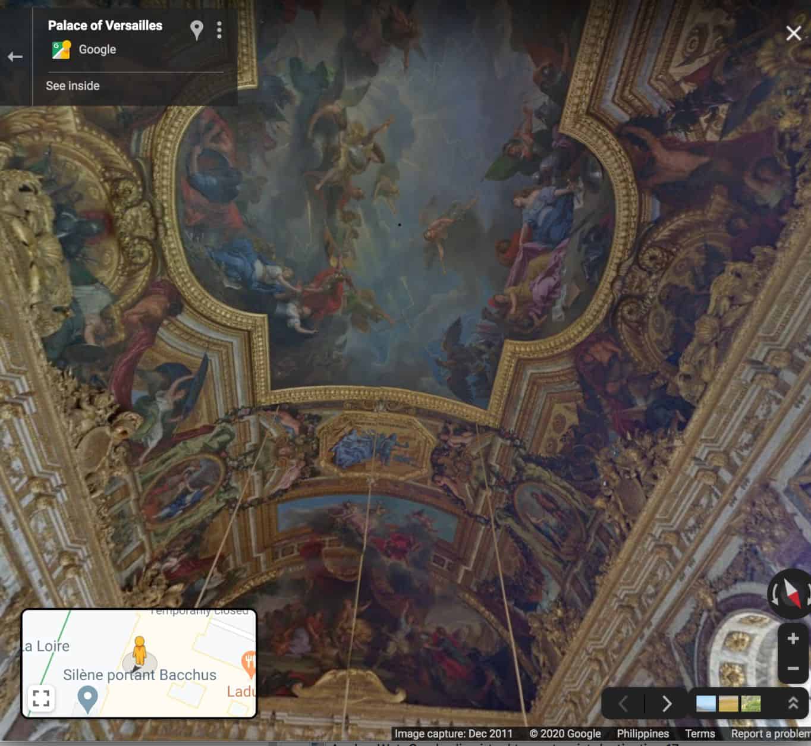Click the compass to reset orientation
Image resolution: width=811 pixels, height=746 pixels.
(x=791, y=593)
